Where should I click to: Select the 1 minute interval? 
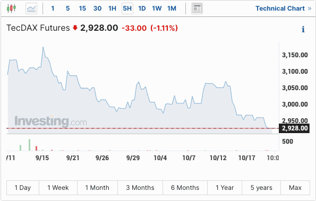click(x=53, y=8)
